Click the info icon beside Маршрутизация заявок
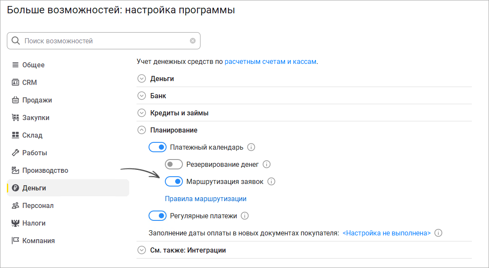Viewport: 489px width, 268px height. point(271,181)
